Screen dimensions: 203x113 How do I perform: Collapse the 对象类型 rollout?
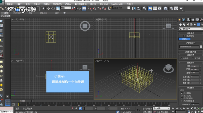pyautogui.click(x=191, y=33)
